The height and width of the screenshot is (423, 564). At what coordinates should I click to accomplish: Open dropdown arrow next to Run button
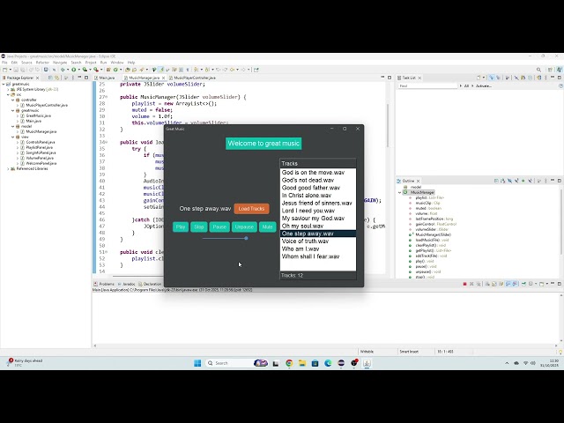click(x=78, y=70)
